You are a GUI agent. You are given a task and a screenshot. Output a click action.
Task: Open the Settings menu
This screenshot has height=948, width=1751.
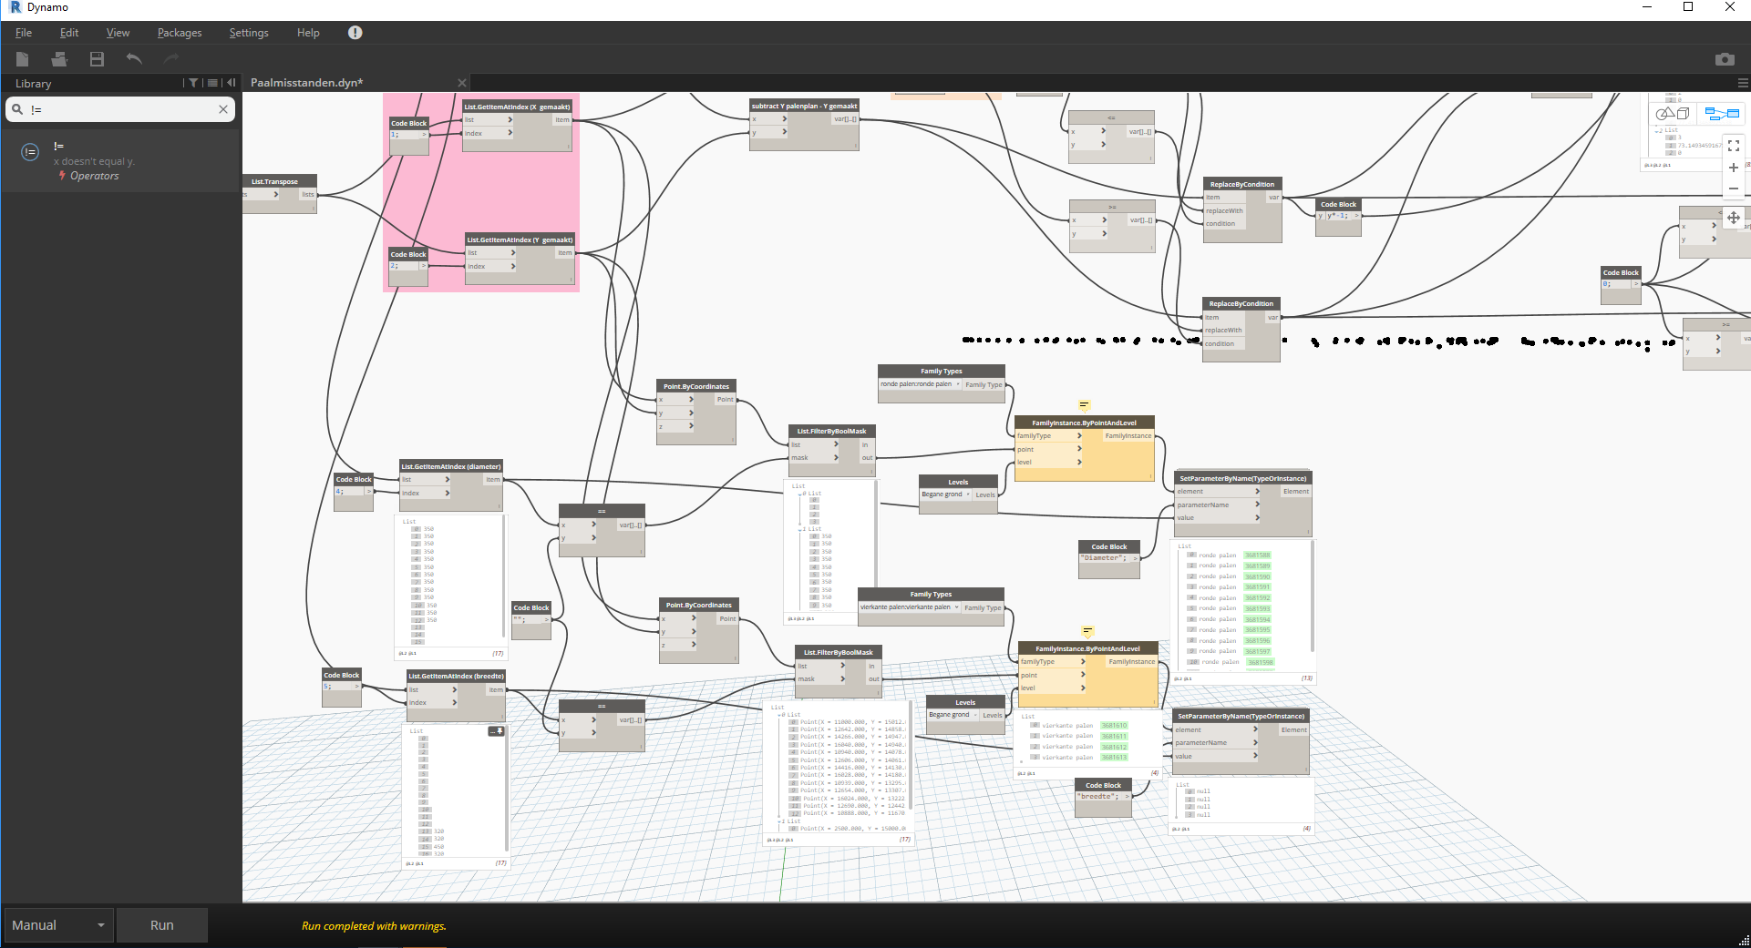[x=249, y=33]
